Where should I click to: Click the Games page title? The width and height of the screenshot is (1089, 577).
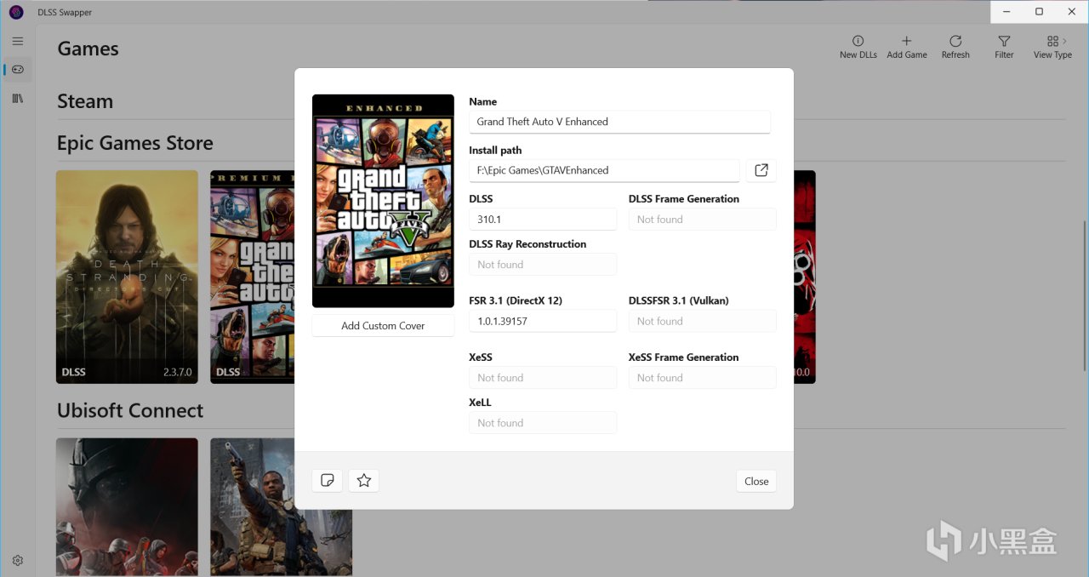pos(88,49)
